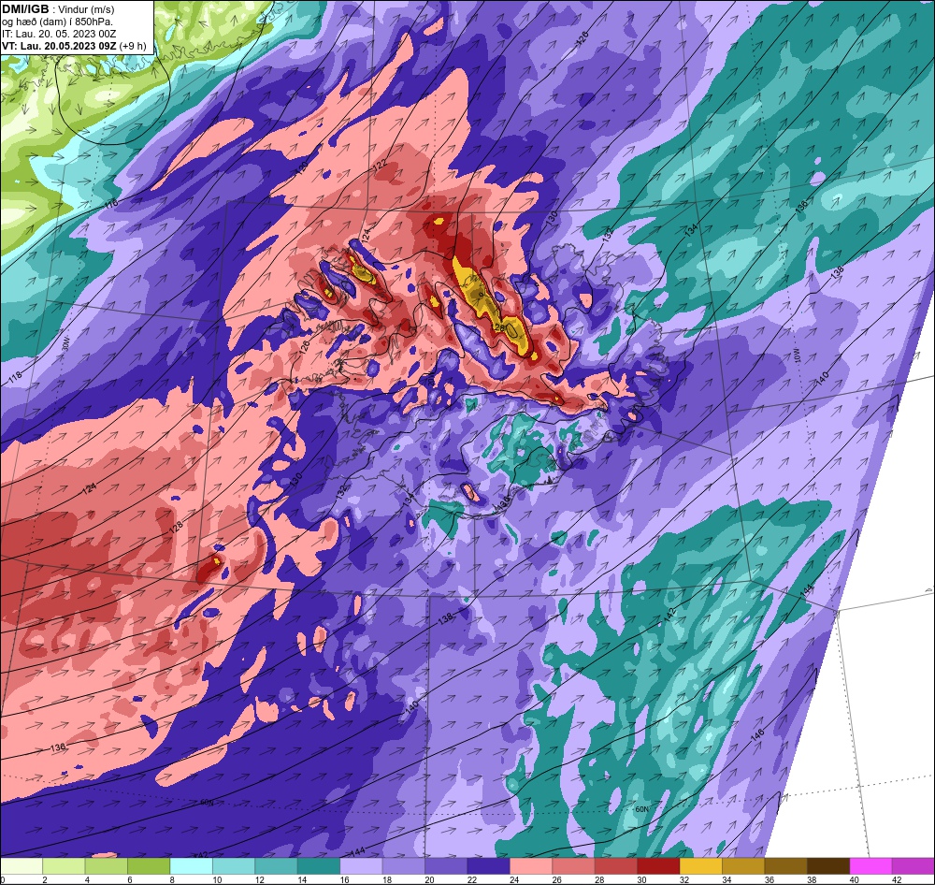
Task: Click the legend tick label '16'
Action: 344,879
